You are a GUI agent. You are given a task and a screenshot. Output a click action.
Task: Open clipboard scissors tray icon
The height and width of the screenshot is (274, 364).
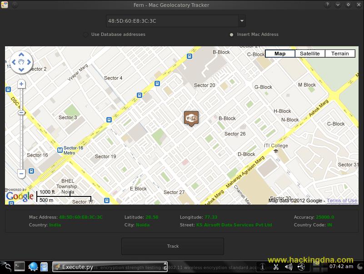click(x=276, y=267)
